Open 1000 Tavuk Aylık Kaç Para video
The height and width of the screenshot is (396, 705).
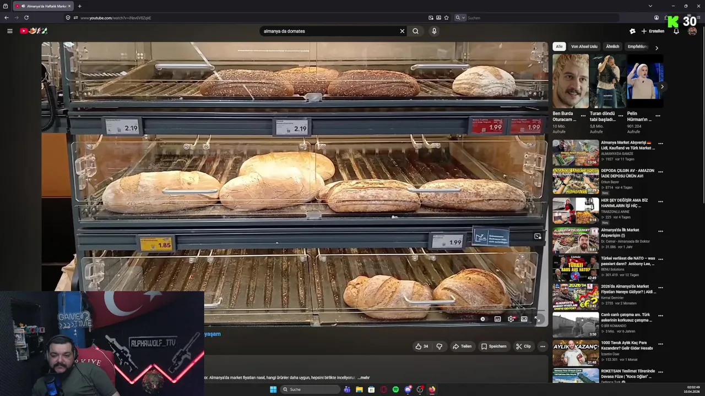pyautogui.click(x=576, y=353)
